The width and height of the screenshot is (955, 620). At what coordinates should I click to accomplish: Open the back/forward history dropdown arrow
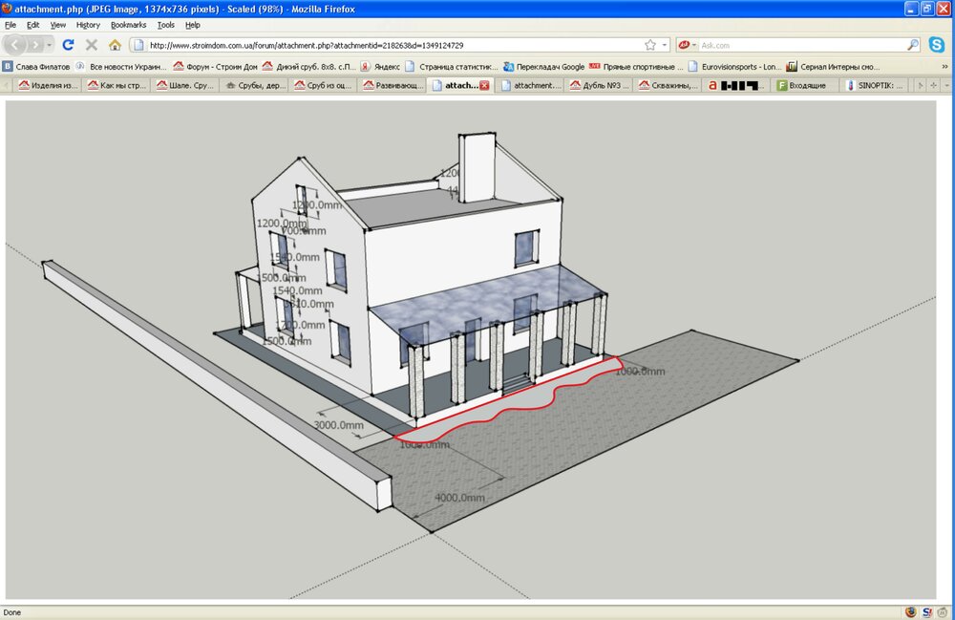pyautogui.click(x=49, y=45)
